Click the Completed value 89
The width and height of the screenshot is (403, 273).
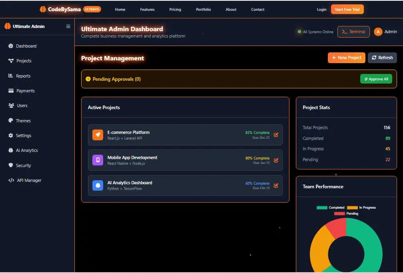click(388, 138)
